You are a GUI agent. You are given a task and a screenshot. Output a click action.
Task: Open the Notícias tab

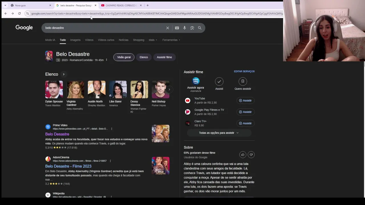coord(123,40)
